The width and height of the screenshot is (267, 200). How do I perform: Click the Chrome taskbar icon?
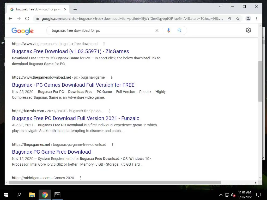pyautogui.click(x=45, y=195)
